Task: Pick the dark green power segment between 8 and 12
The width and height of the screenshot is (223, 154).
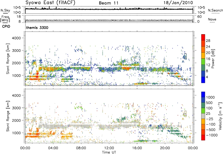Action: [x=203, y=68]
